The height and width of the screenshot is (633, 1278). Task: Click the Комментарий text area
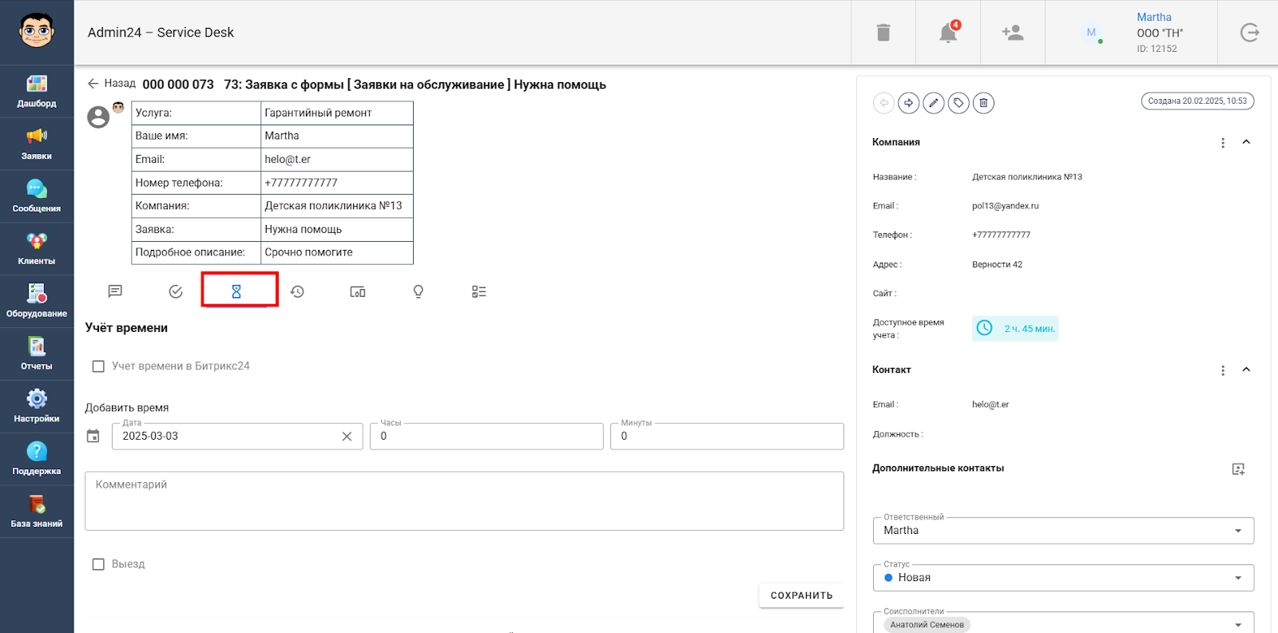464,501
